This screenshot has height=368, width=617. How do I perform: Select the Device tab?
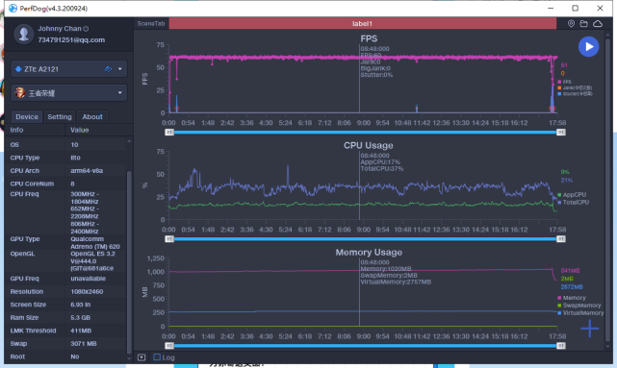pyautogui.click(x=27, y=116)
